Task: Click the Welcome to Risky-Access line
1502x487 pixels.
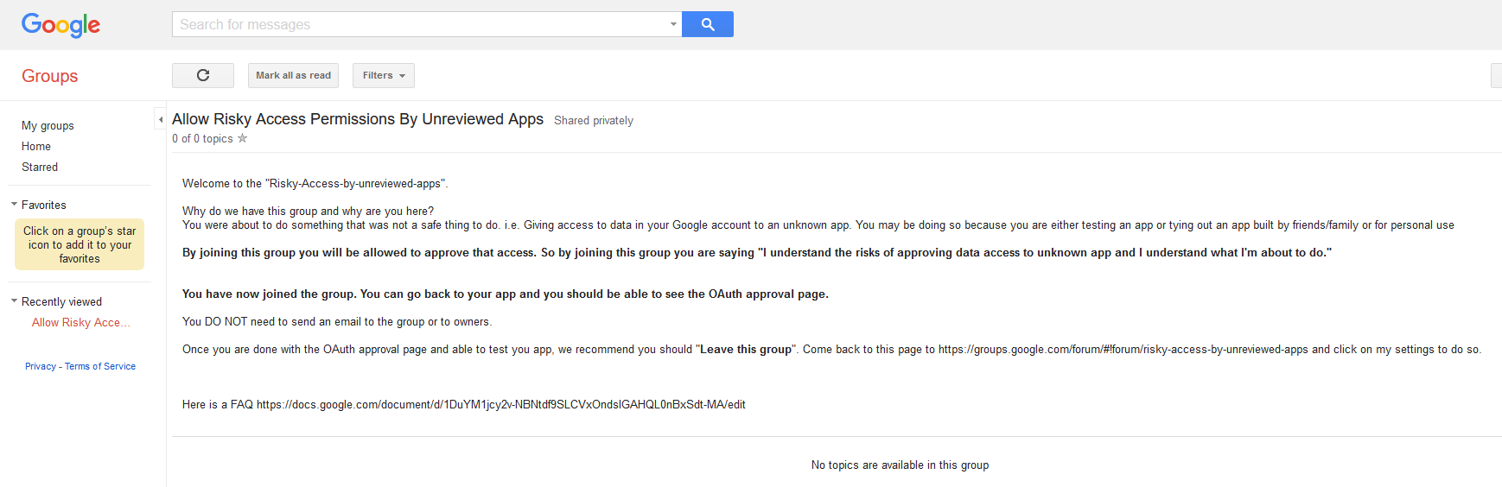Action: 315,183
